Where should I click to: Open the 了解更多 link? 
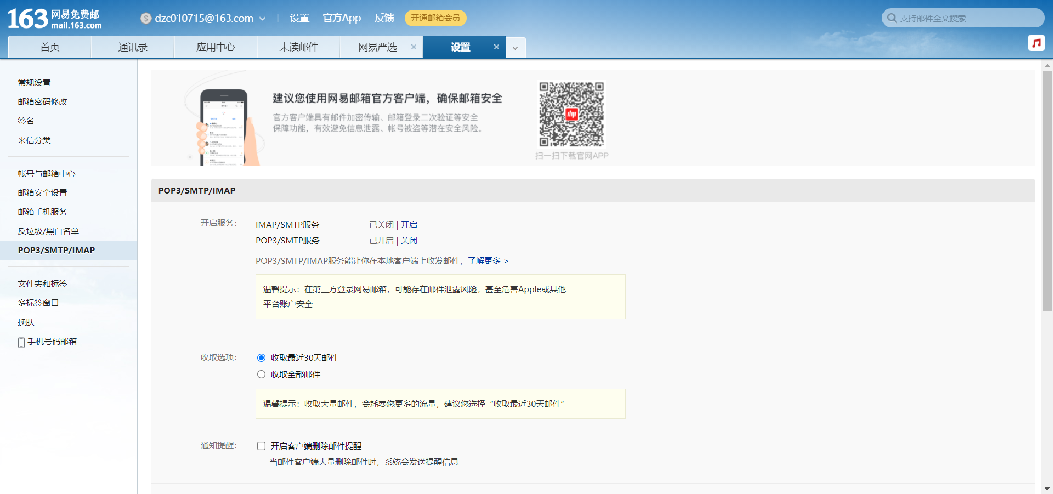488,260
